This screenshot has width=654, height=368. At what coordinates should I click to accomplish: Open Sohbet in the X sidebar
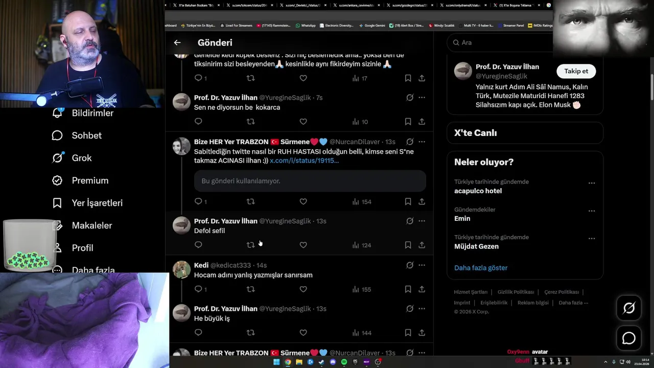click(x=77, y=135)
